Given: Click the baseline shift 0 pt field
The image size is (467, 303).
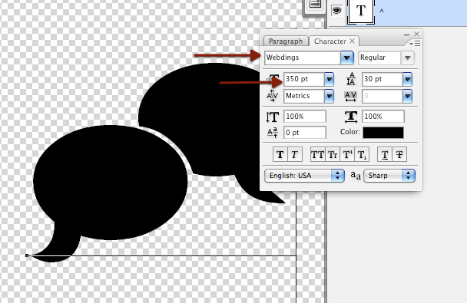Looking at the screenshot, I should click(x=305, y=133).
